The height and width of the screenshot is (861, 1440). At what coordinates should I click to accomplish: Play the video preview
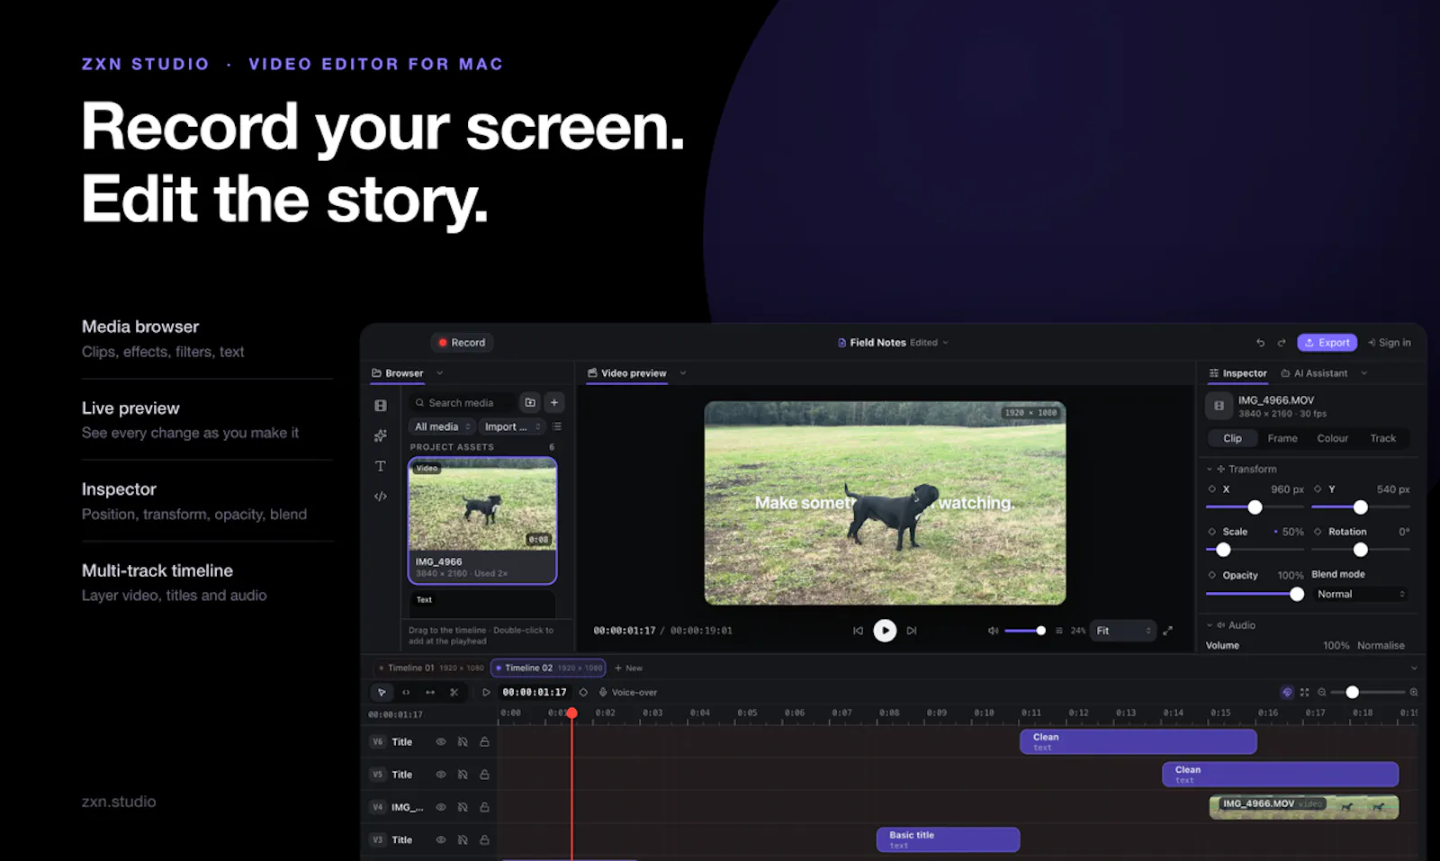click(885, 631)
